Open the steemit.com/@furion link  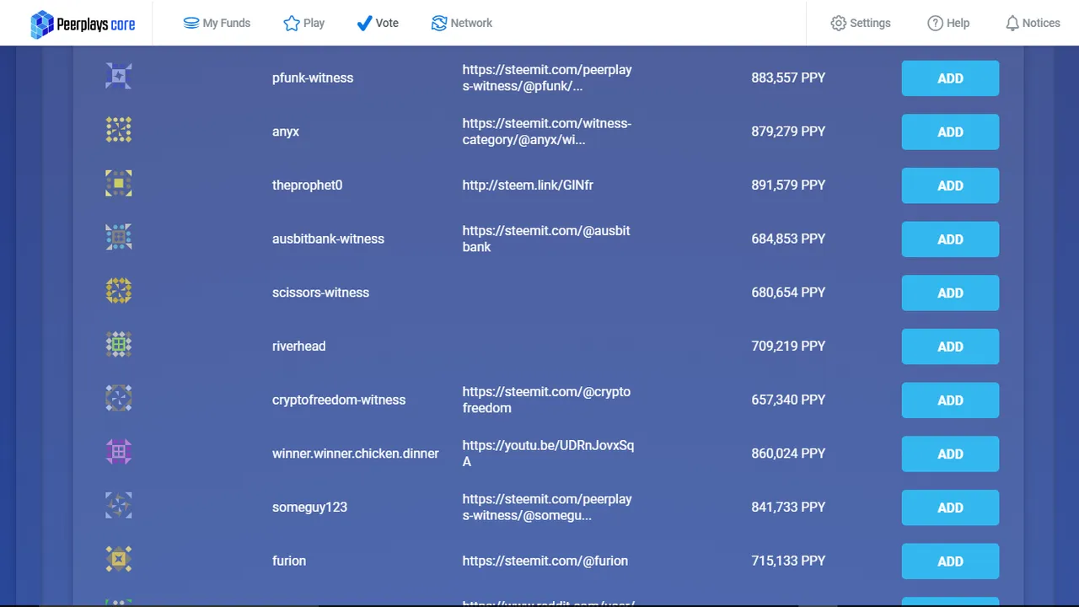(x=545, y=561)
